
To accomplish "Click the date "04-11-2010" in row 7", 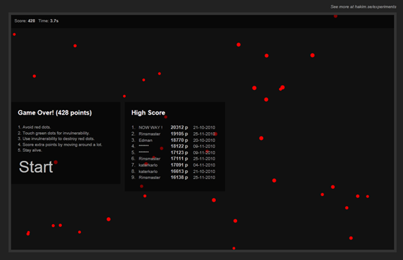I will pyautogui.click(x=204, y=165).
